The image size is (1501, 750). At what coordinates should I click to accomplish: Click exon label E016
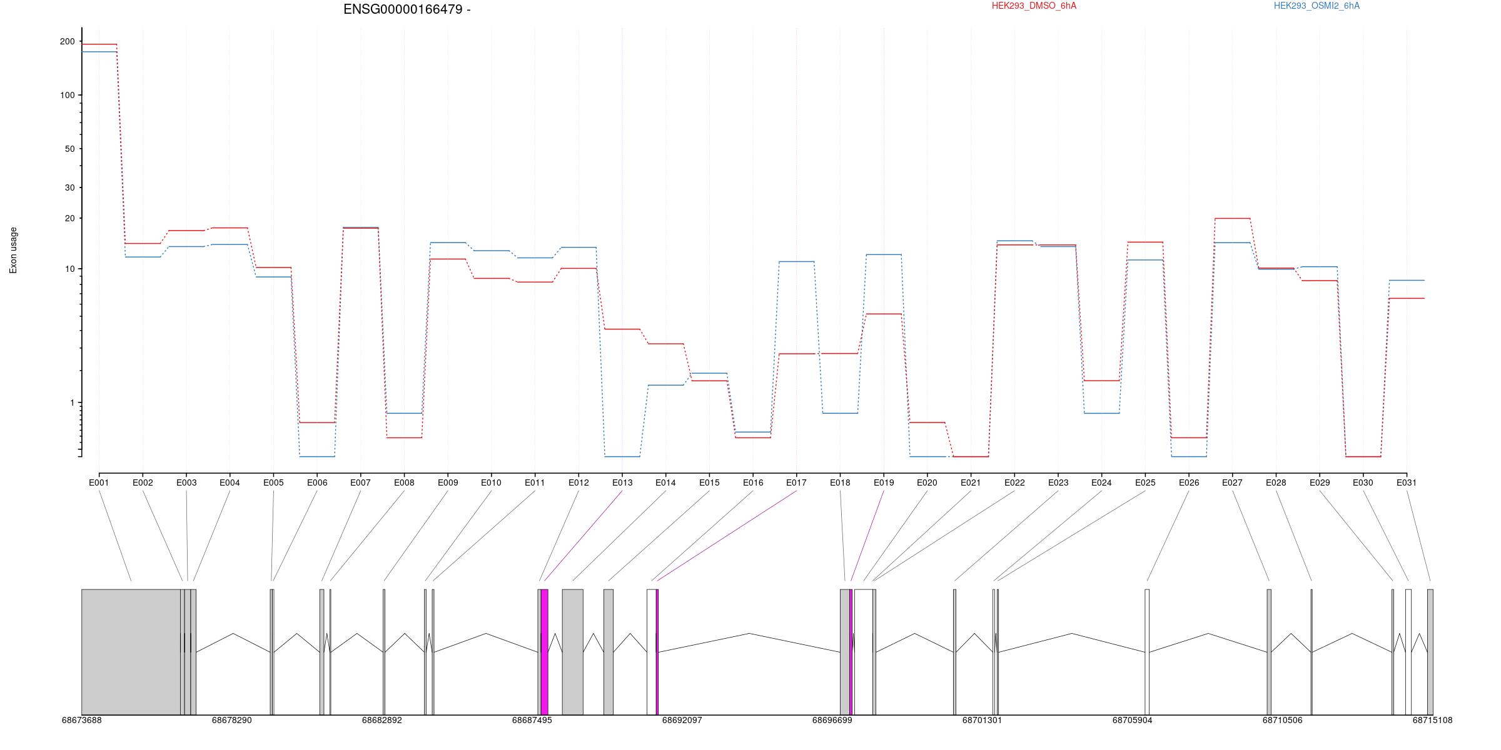753,482
